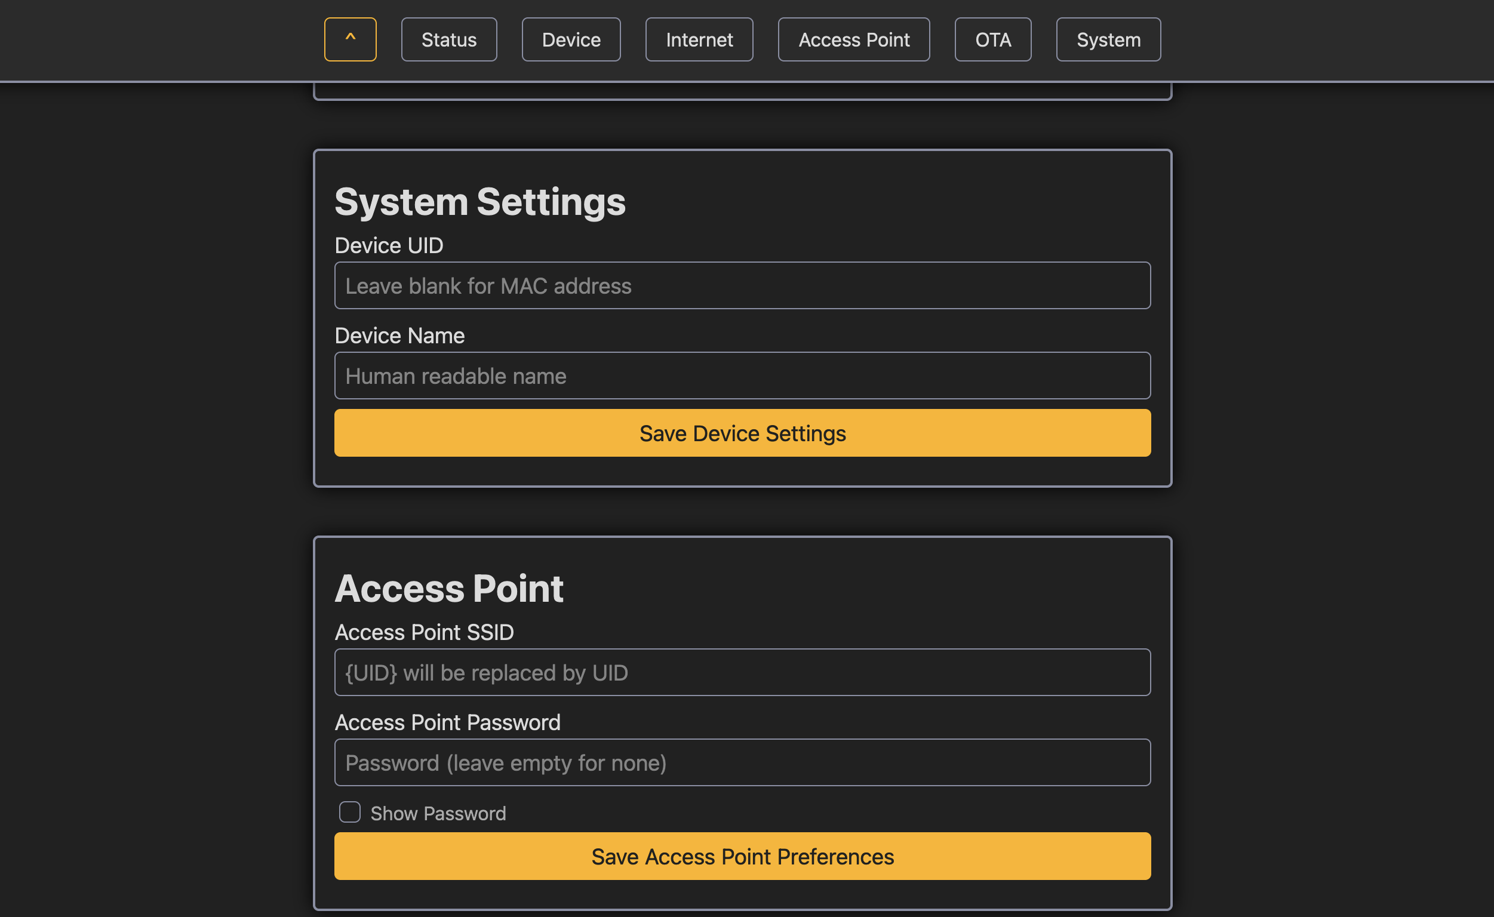Open the System section

coord(1108,39)
